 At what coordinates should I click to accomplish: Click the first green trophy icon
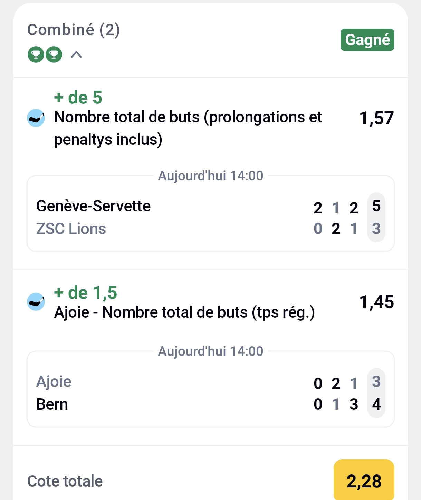click(36, 54)
